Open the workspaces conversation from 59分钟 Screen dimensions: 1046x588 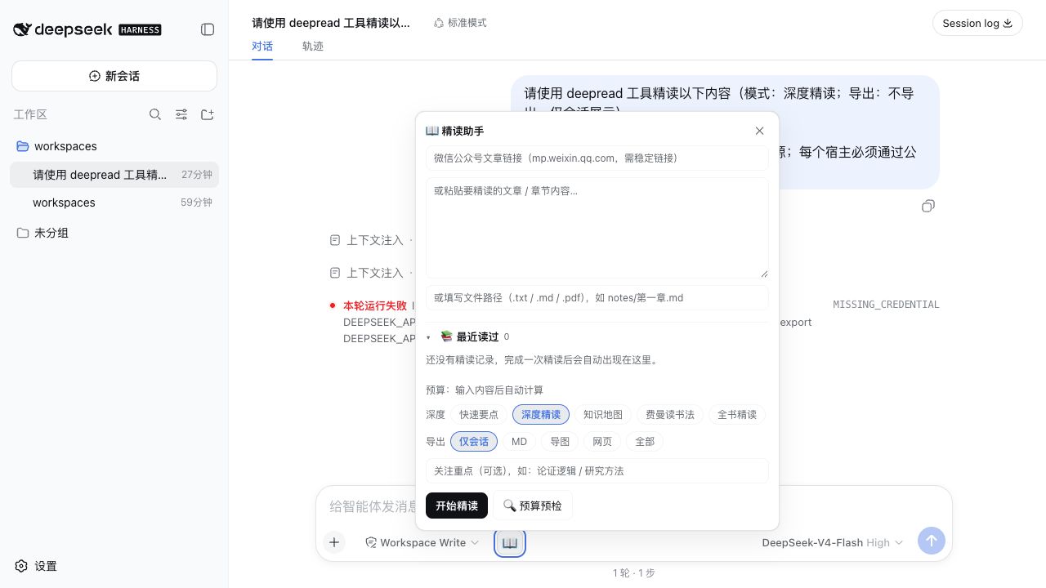[x=114, y=203]
